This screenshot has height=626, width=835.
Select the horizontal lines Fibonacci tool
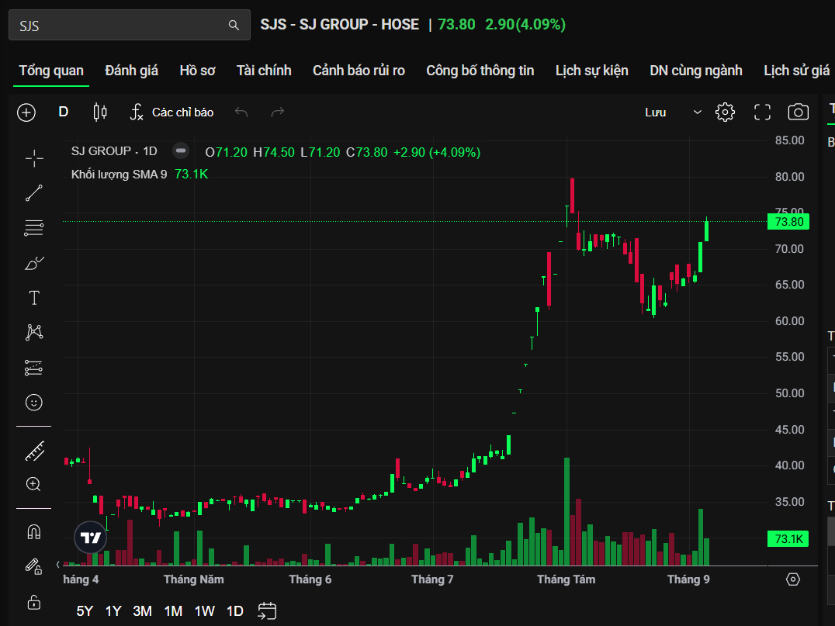(x=34, y=228)
